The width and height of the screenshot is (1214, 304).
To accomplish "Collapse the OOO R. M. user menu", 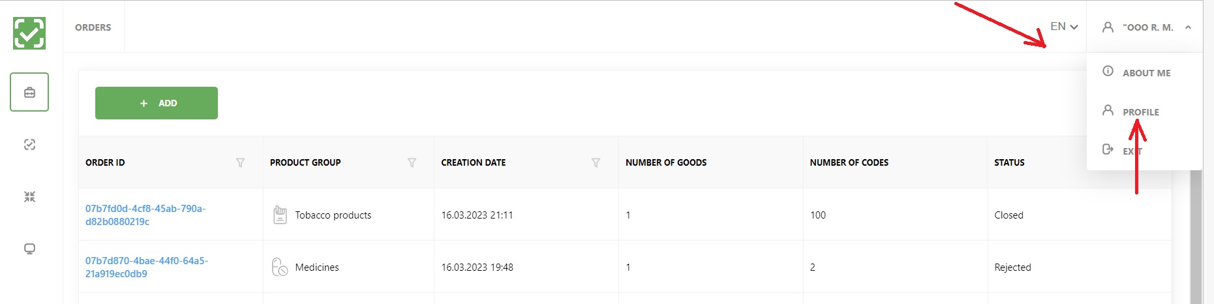I will [x=1146, y=27].
